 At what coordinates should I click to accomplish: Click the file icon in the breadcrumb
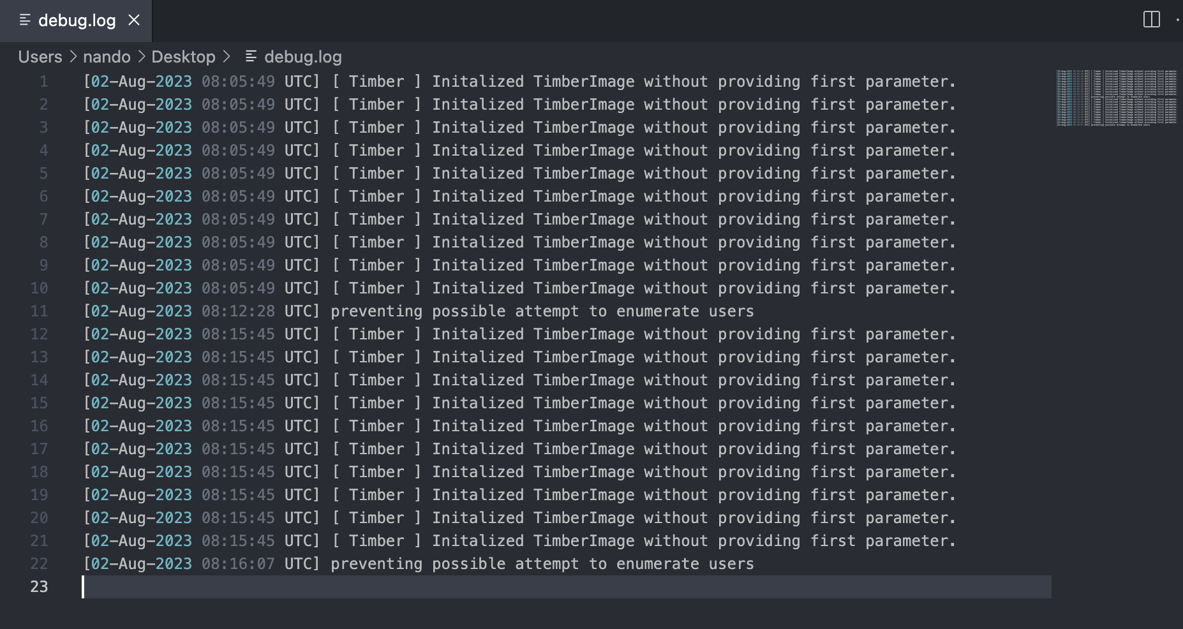pos(251,57)
